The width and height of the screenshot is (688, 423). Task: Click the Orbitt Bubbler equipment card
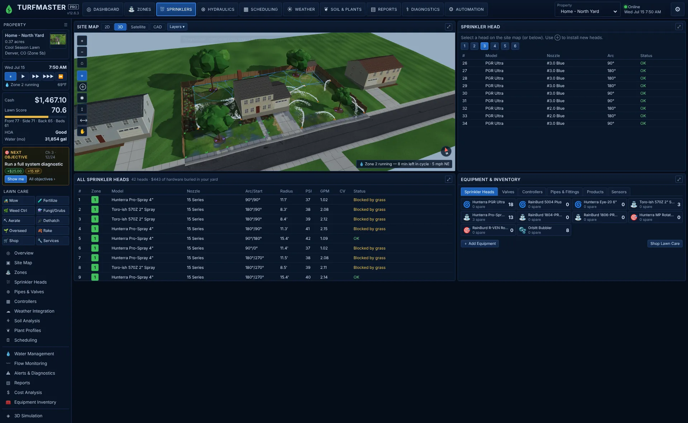click(544, 230)
